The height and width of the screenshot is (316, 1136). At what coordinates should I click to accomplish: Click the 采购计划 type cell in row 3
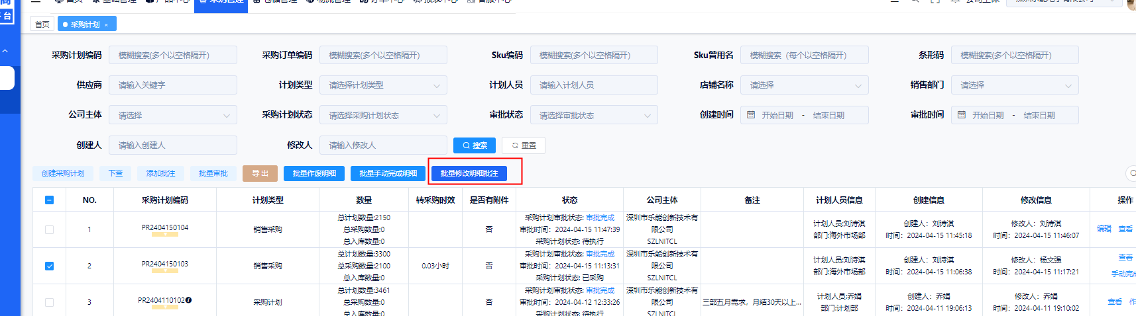coord(268,302)
